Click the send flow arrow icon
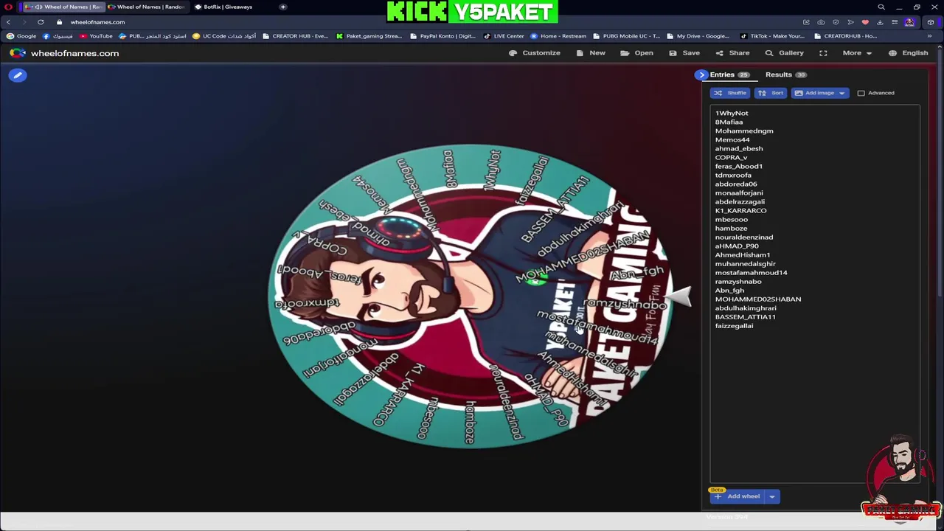The image size is (944, 531). tap(850, 22)
